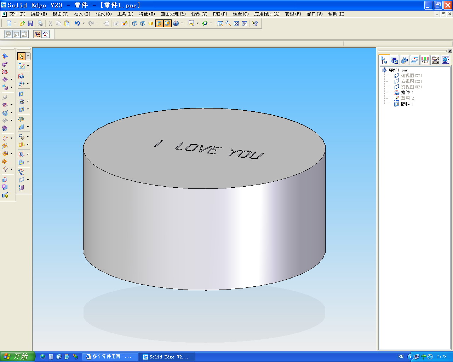The image size is (453, 362).
Task: Click the Zoom Area tool
Action: click(220, 23)
